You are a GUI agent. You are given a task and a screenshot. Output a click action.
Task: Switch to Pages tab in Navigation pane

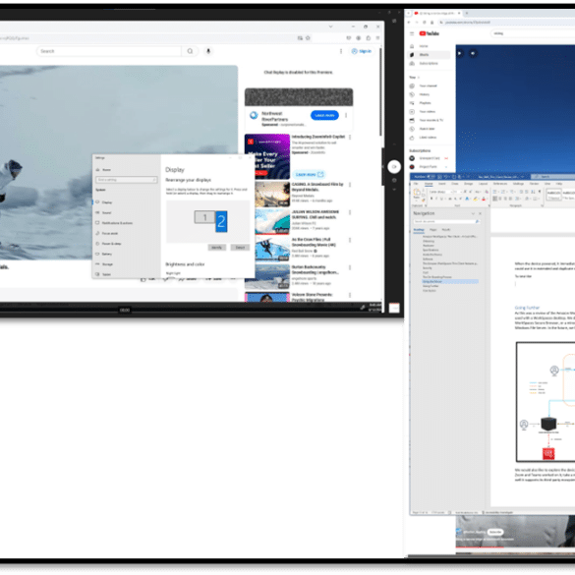(x=433, y=230)
